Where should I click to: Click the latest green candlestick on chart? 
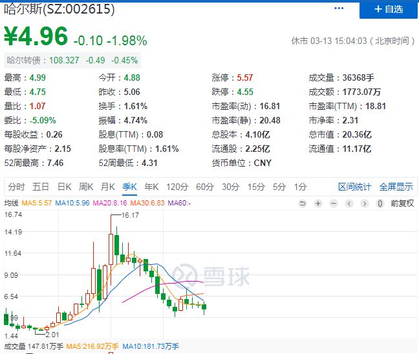(204, 307)
